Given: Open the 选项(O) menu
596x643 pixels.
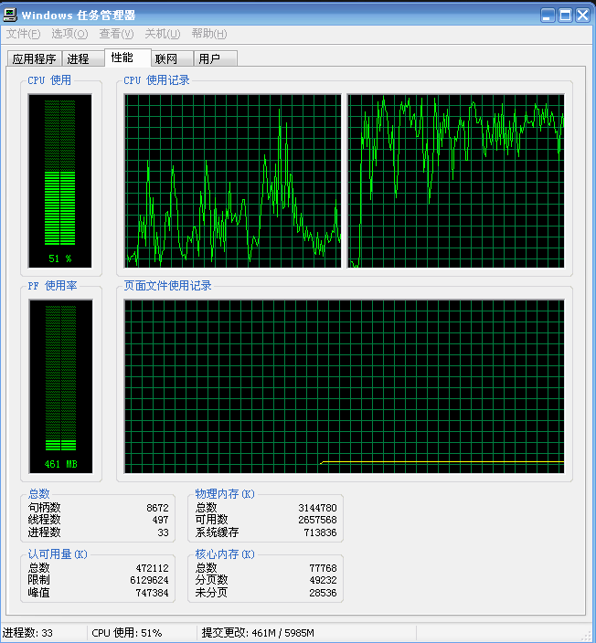Looking at the screenshot, I should point(69,34).
